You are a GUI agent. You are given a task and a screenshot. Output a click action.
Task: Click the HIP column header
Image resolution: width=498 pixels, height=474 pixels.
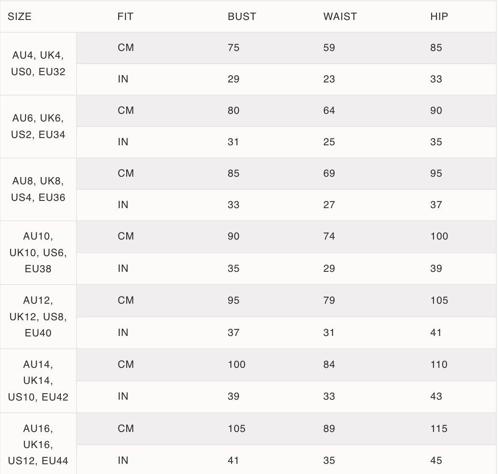click(439, 17)
